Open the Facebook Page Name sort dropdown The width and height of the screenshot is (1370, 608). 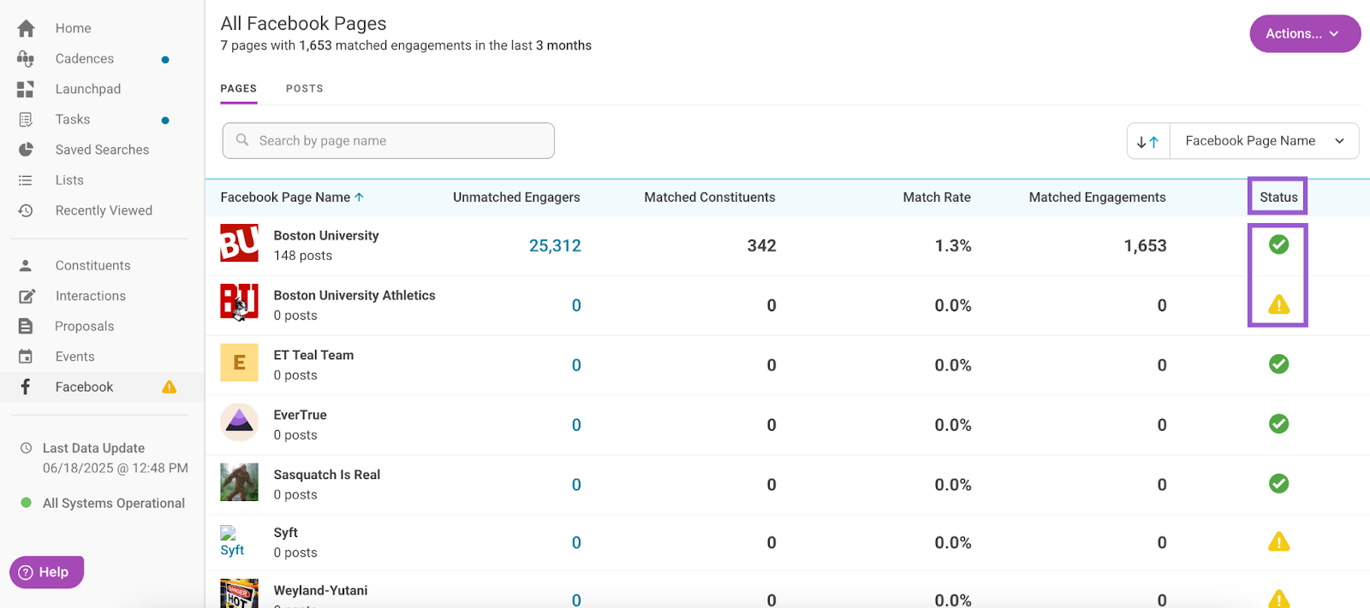pos(1264,141)
